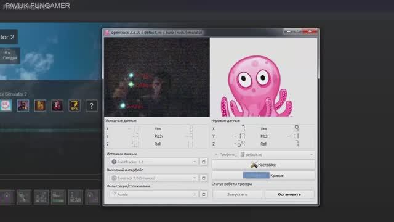Open Steam achievement icon with key shape

pyautogui.click(x=24, y=197)
